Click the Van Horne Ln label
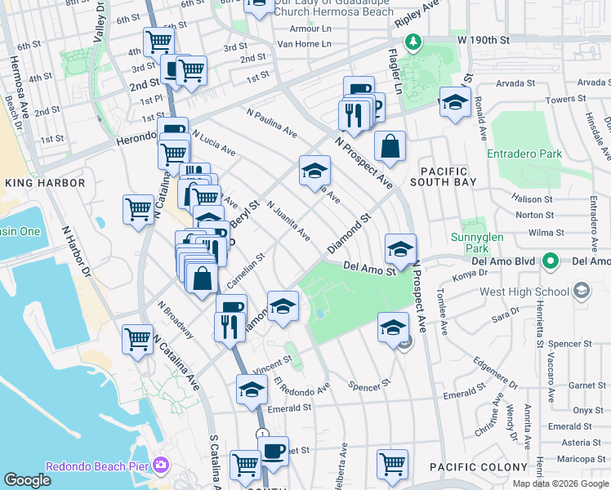This screenshot has width=611, height=490. 305,44
